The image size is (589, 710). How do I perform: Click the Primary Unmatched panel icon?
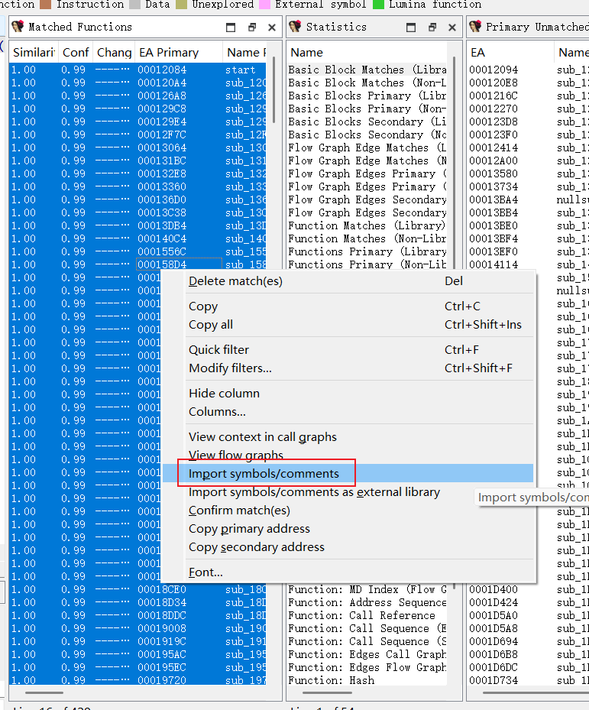[475, 27]
